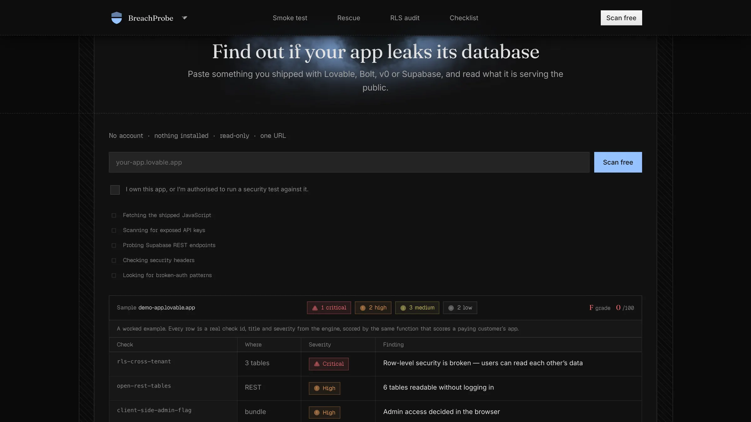The image size is (751, 422).
Task: Focus the your-app.lovable.app URL field
Action: point(349,162)
